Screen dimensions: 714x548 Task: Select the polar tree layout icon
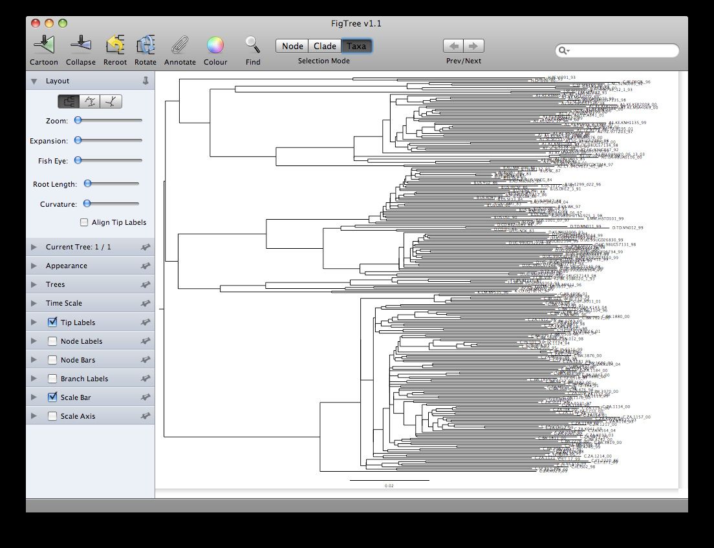pos(91,101)
